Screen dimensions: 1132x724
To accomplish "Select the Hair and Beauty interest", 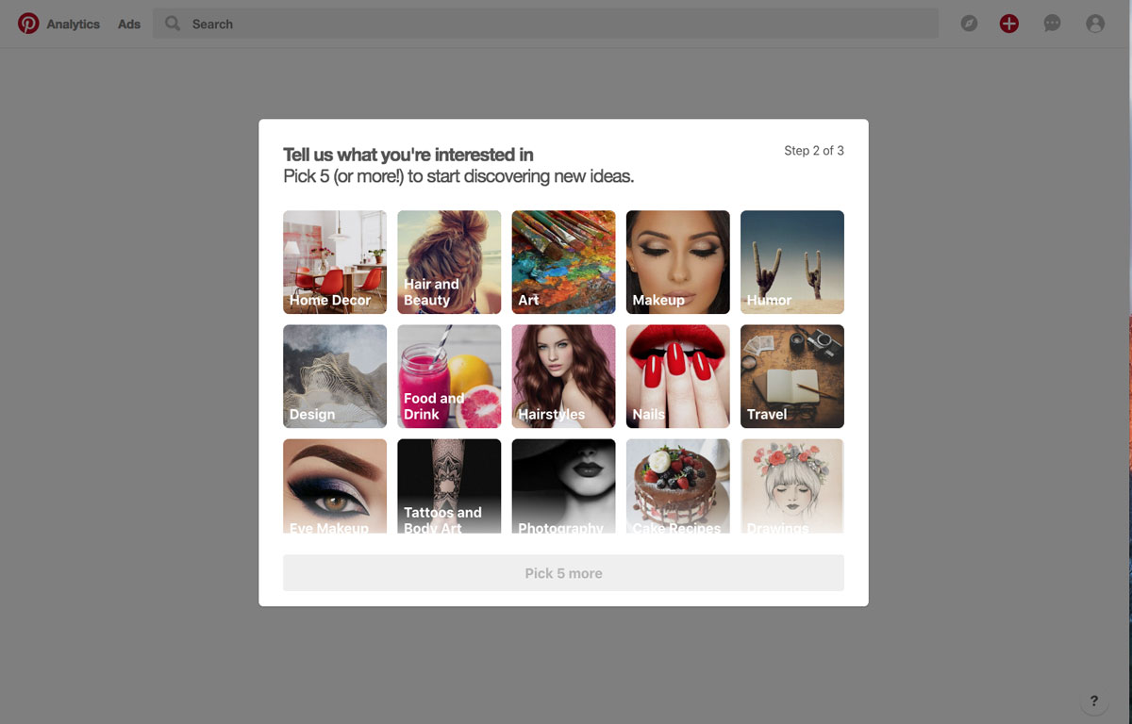I will (449, 261).
